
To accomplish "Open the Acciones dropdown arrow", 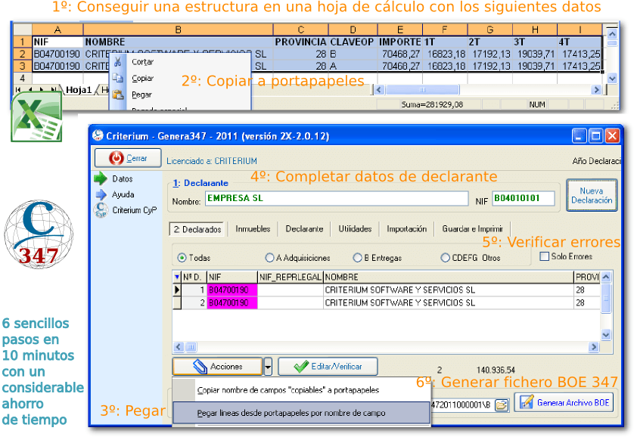I will click(268, 367).
